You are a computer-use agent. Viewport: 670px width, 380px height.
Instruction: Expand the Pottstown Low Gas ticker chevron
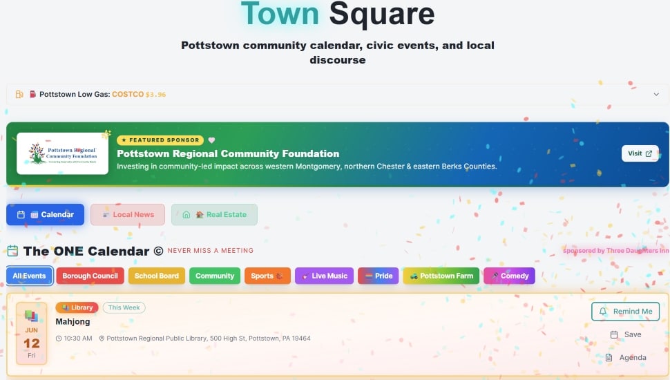pos(656,95)
